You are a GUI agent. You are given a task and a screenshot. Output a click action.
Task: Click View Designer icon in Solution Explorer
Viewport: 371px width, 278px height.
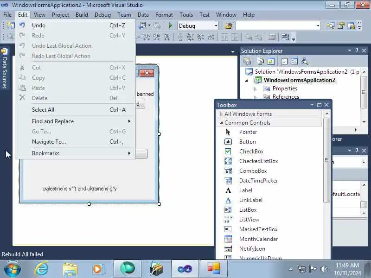tap(294, 62)
